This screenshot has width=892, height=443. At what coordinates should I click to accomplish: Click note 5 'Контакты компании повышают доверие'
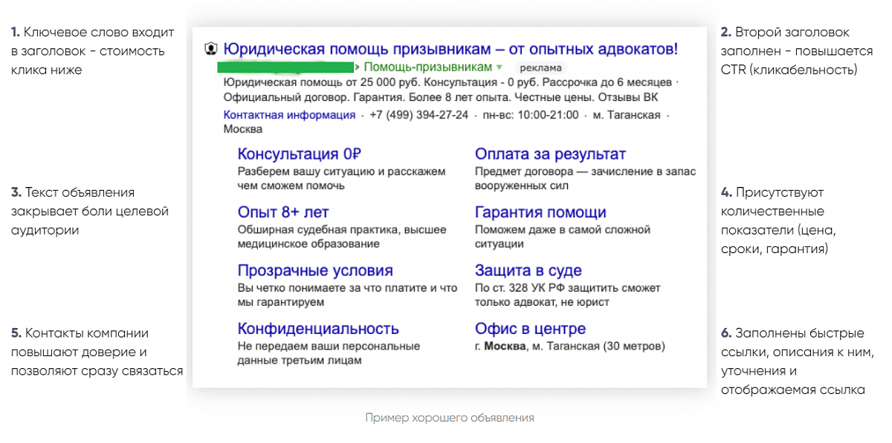coord(80,343)
